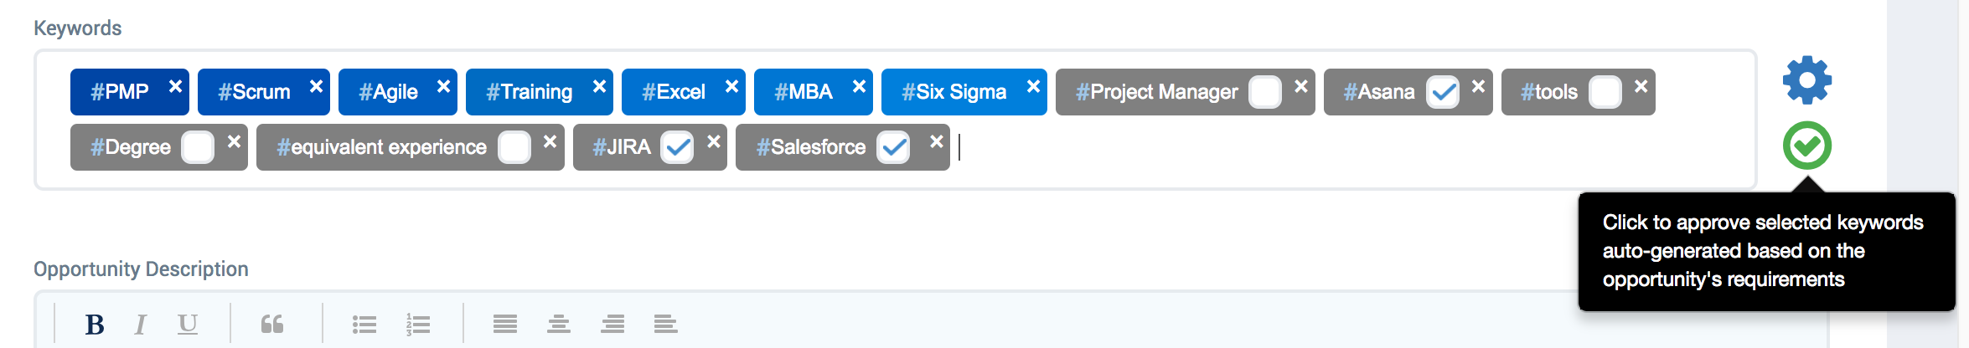Check the #Degree keyword checkbox

tap(198, 147)
